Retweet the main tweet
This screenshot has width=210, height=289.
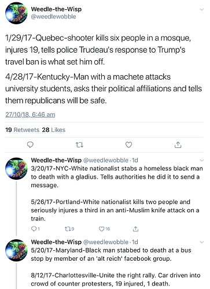click(x=79, y=144)
